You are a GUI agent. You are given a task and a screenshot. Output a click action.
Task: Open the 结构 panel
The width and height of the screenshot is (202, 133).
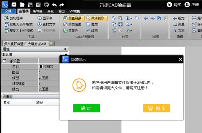(92, 31)
